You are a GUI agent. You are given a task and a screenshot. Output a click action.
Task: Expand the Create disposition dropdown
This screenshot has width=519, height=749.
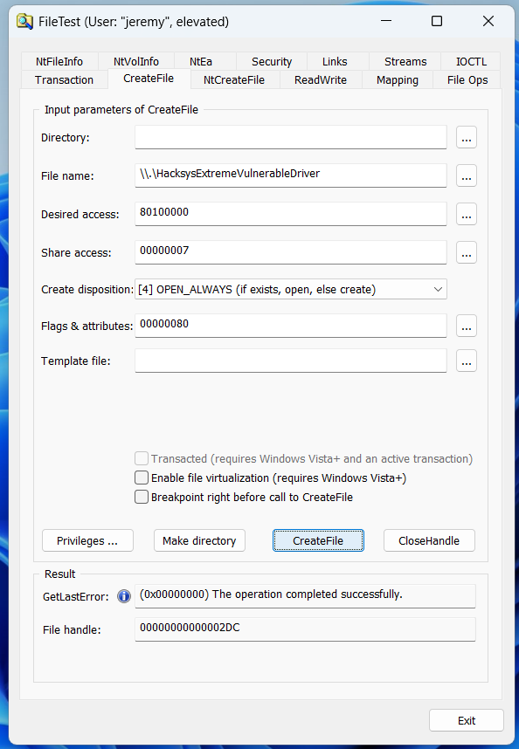pyautogui.click(x=291, y=290)
